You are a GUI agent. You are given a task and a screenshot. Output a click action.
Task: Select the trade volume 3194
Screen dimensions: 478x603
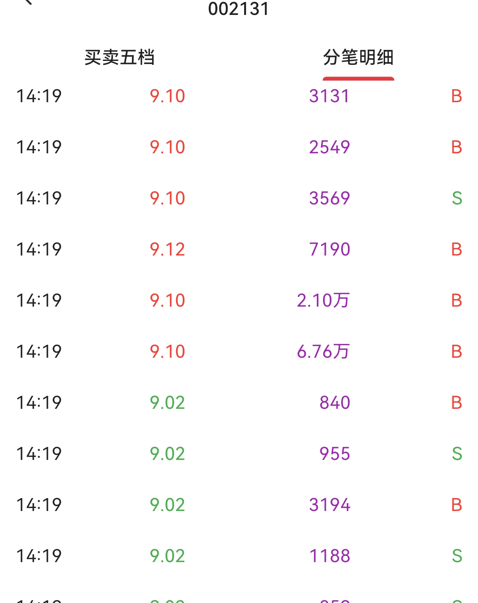click(329, 505)
